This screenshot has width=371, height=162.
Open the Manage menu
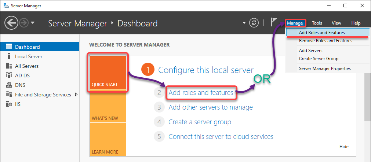tap(295, 23)
